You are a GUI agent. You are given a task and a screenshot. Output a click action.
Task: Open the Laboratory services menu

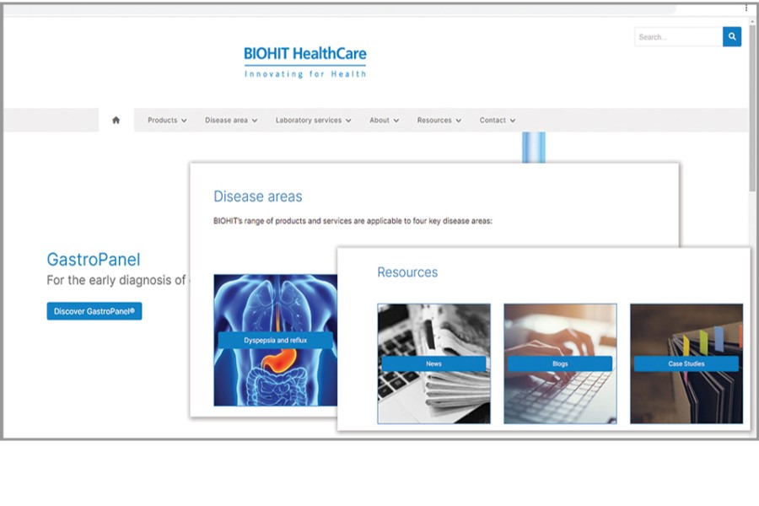(313, 120)
